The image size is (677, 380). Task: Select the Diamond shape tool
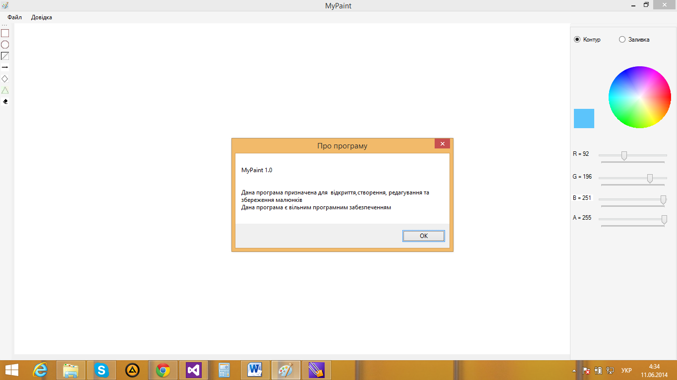(5, 79)
